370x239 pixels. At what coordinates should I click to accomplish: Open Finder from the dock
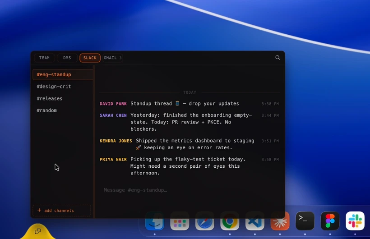click(155, 221)
